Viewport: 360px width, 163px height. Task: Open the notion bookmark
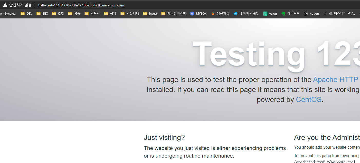click(x=311, y=14)
